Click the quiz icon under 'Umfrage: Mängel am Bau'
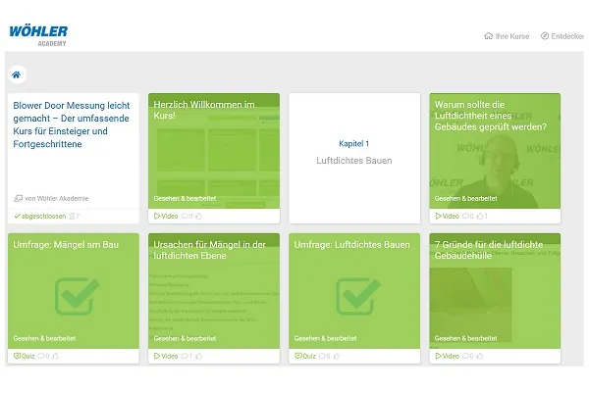This screenshot has width=589, height=393. tap(17, 356)
